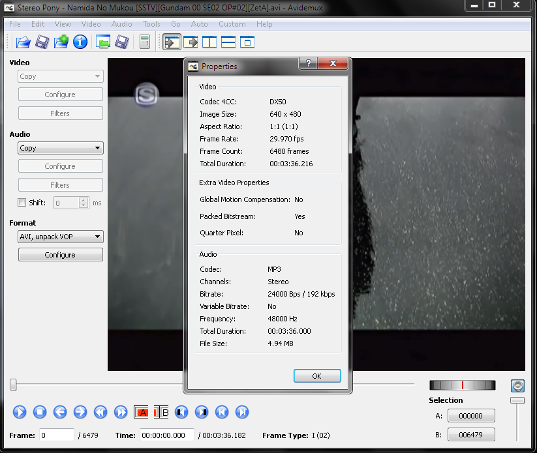Click the jog shuttle wheel control
This screenshot has height=453, width=537.
pyautogui.click(x=463, y=385)
